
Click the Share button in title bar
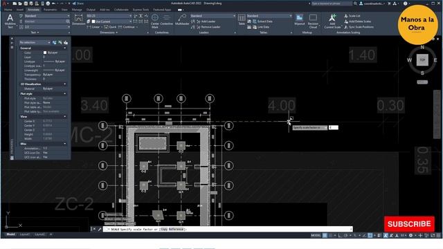78,3
